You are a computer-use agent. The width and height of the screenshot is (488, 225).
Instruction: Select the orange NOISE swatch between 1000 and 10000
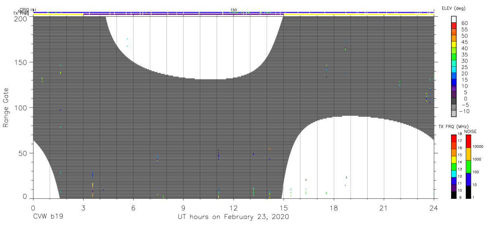468,154
